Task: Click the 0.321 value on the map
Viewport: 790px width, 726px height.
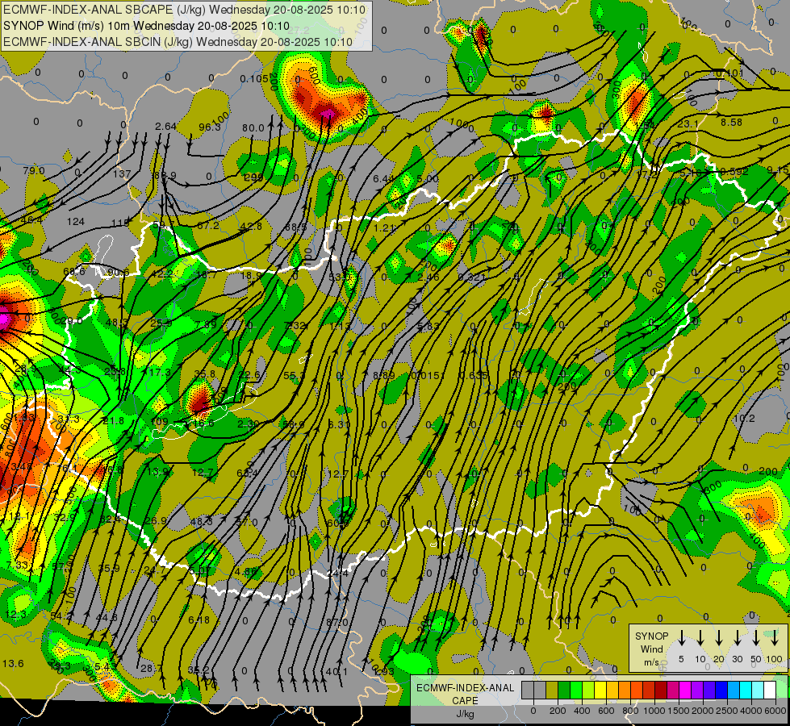Action: (471, 277)
